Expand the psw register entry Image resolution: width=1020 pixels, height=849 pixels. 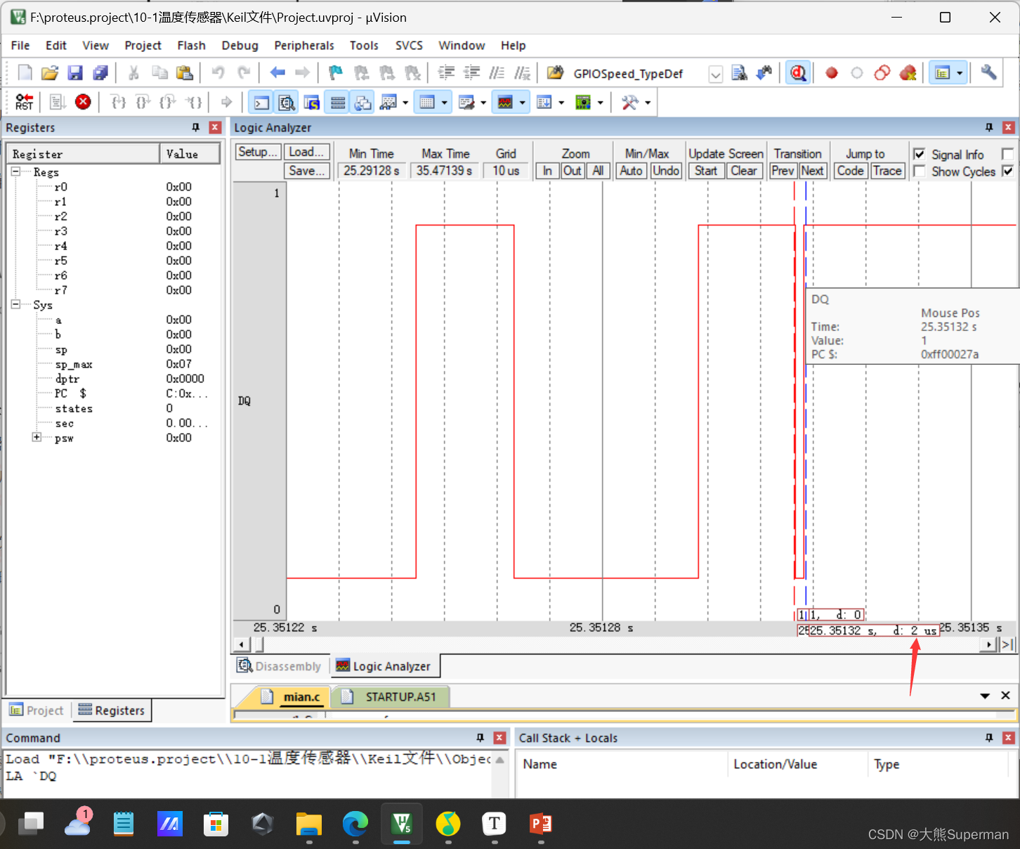tap(37, 438)
